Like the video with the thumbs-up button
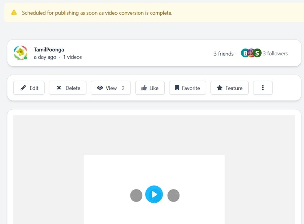 (x=150, y=88)
